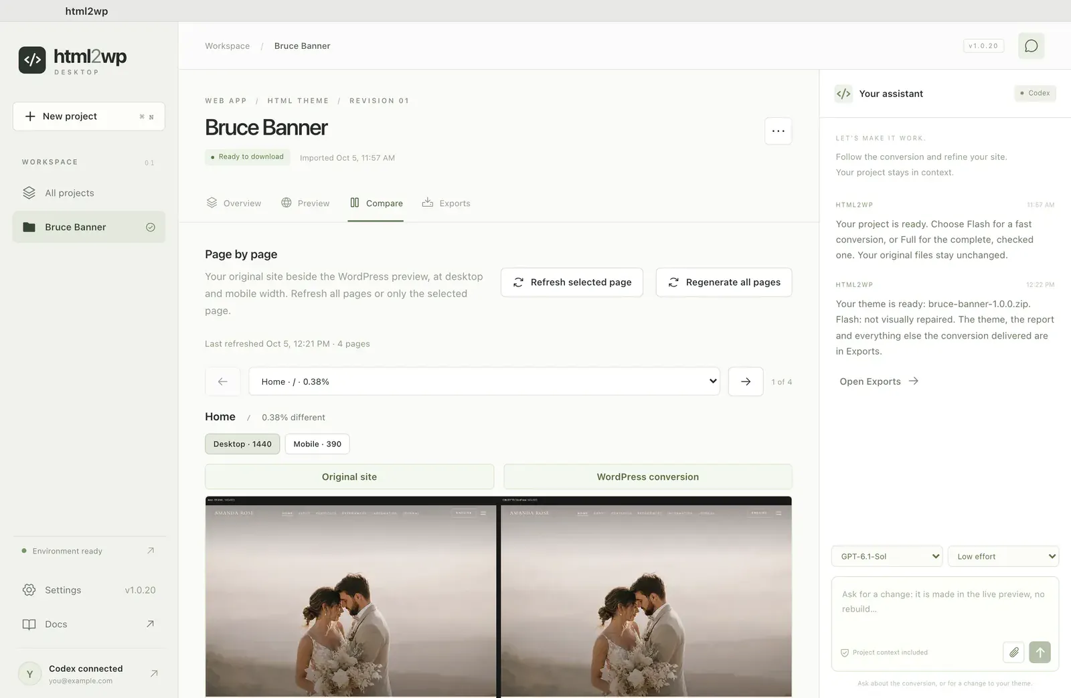Click the Y user avatar
Viewport: 1071px width, 698px height.
point(29,674)
